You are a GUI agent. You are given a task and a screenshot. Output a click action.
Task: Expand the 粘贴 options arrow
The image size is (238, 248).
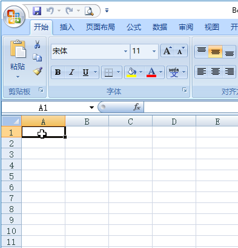[18, 77]
